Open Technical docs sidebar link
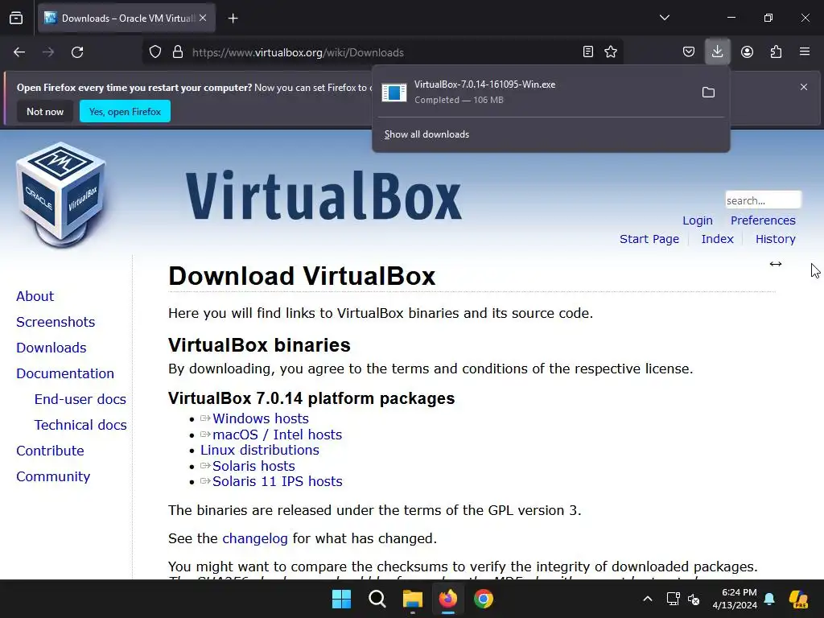 (x=80, y=425)
